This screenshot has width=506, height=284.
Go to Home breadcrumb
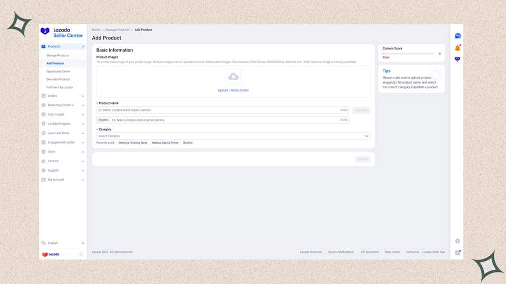96,29
